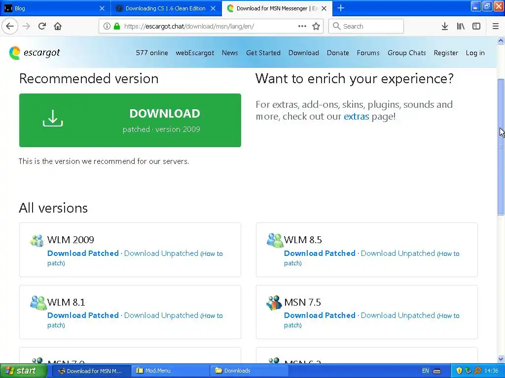The height and width of the screenshot is (378, 505).
Task: Click Download Patched for MSN 7.5
Action: 320,315
